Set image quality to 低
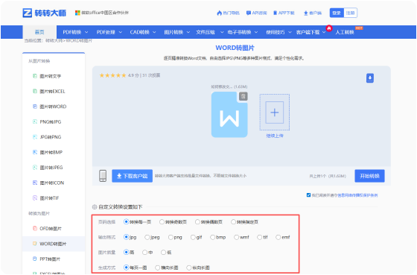This screenshot has height=275, width=417. point(163,252)
